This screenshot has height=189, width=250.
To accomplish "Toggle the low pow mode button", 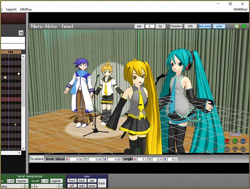I will point(205,26).
